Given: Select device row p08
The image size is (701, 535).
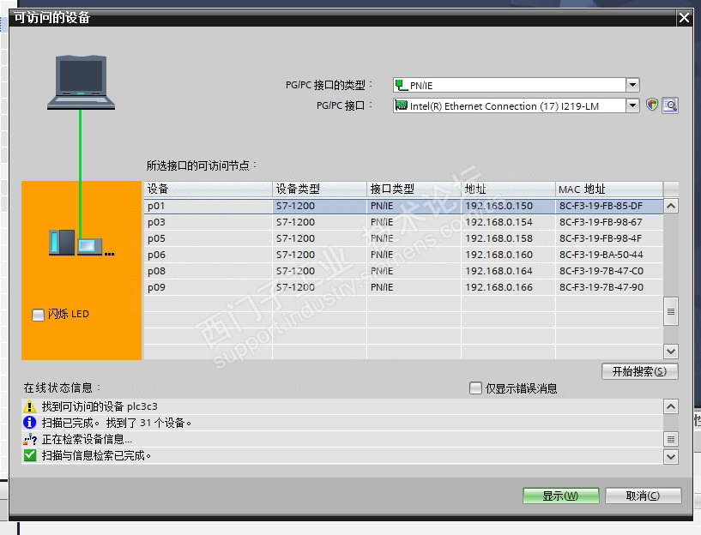Looking at the screenshot, I should 403,271.
